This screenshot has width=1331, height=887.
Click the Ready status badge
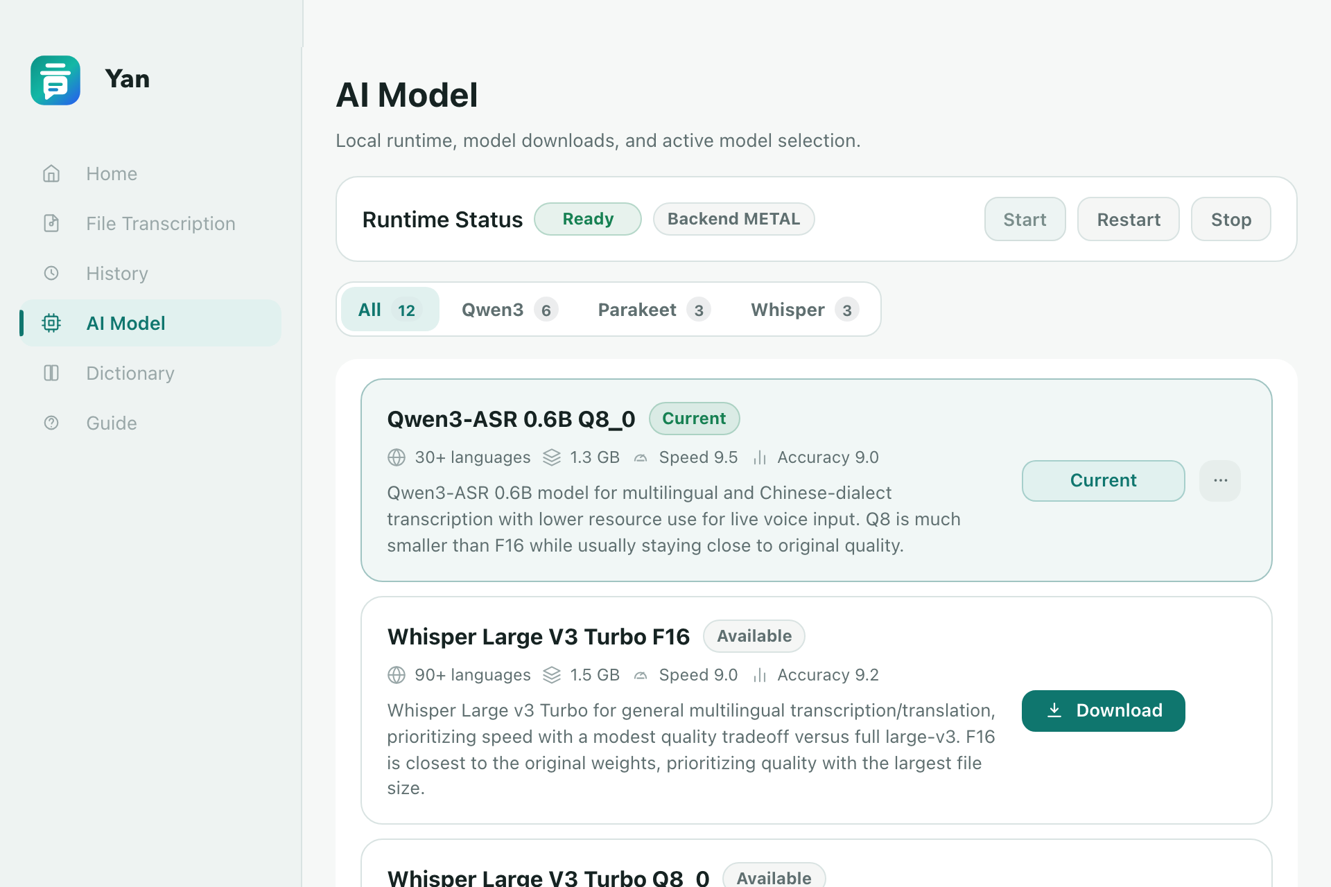pos(587,219)
